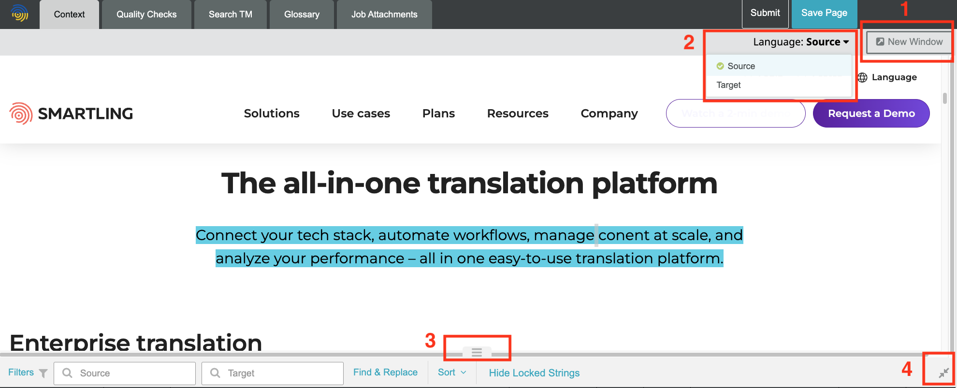The width and height of the screenshot is (957, 388).
Task: Click the globe Language icon
Action: point(862,77)
